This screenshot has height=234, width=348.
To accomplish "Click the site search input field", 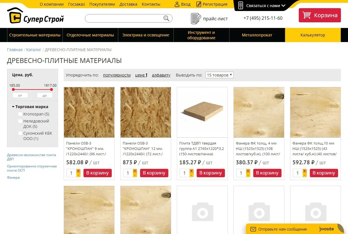I will pyautogui.click(x=124, y=18).
